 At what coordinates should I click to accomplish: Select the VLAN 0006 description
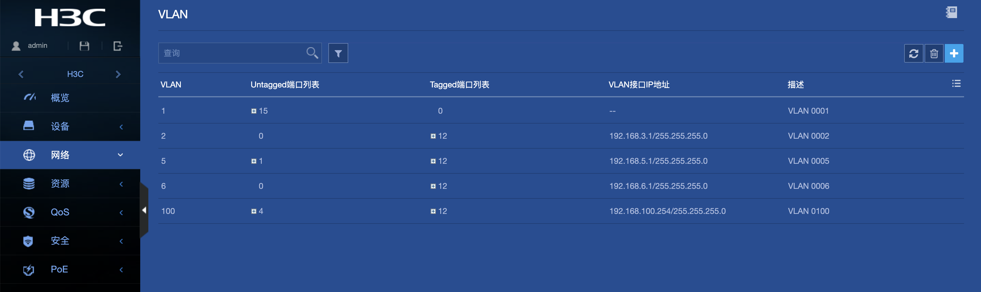pyautogui.click(x=808, y=186)
